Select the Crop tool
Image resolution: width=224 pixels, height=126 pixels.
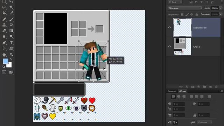[x=4, y=13]
